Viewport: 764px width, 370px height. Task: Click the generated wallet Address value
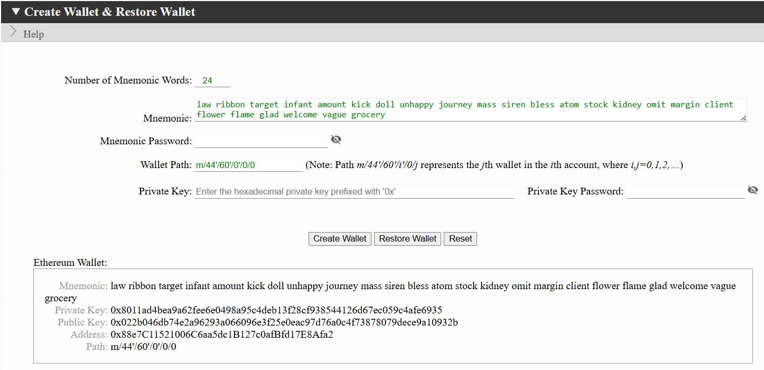tap(222, 335)
